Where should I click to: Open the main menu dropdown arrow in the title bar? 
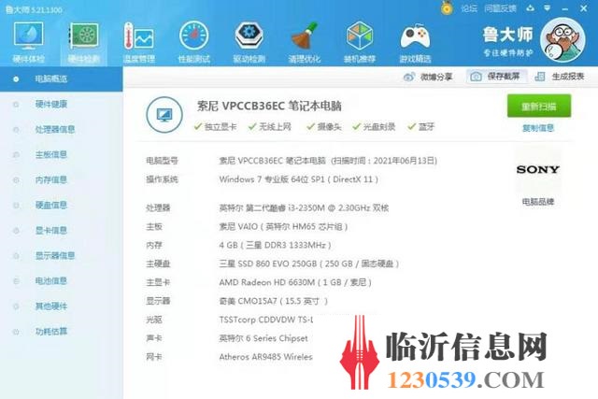click(548, 7)
